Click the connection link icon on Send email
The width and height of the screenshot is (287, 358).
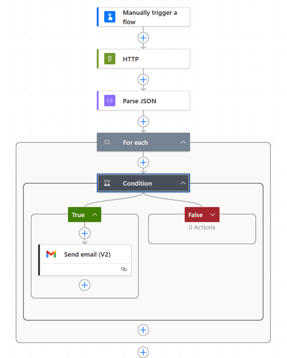pos(124,269)
